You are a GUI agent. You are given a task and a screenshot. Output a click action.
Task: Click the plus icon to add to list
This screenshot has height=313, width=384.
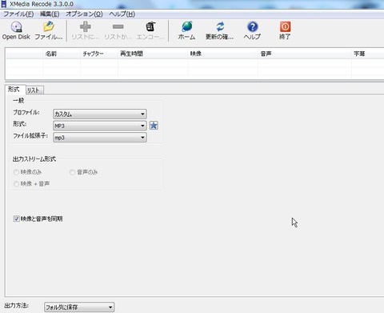coord(86,26)
